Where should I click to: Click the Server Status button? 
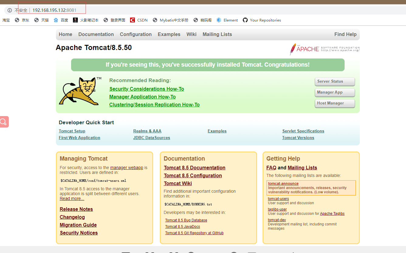(x=335, y=82)
